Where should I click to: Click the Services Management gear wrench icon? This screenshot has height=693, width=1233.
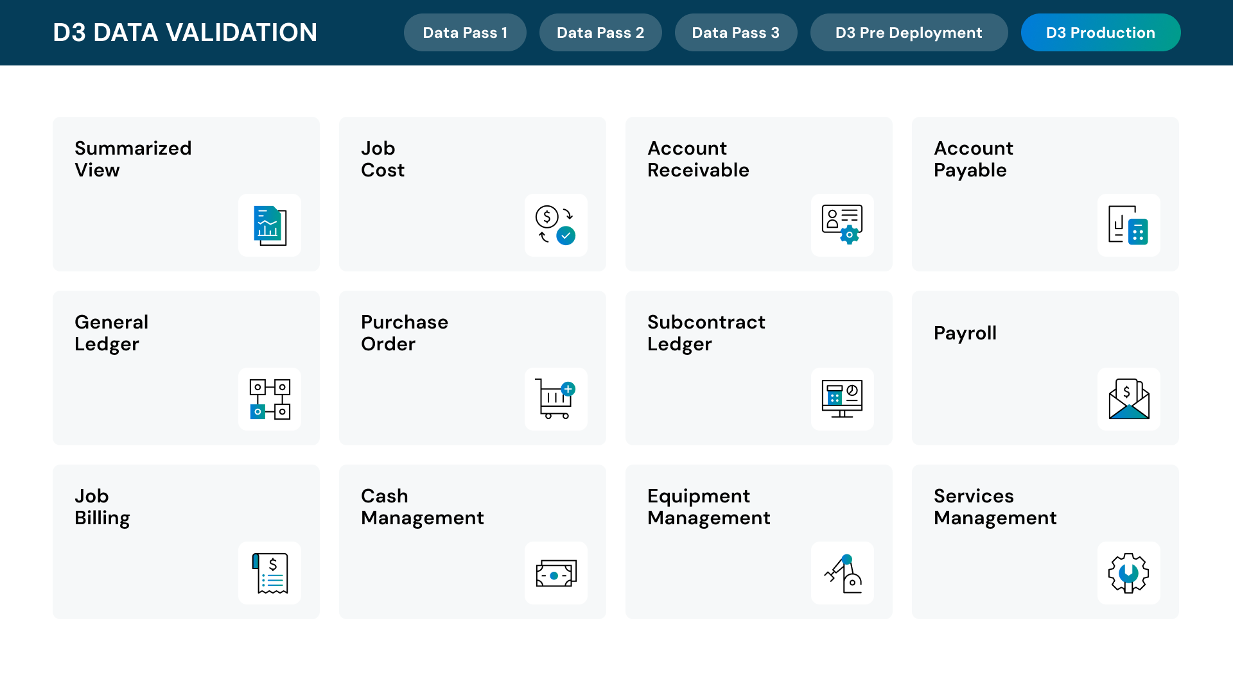(1129, 573)
